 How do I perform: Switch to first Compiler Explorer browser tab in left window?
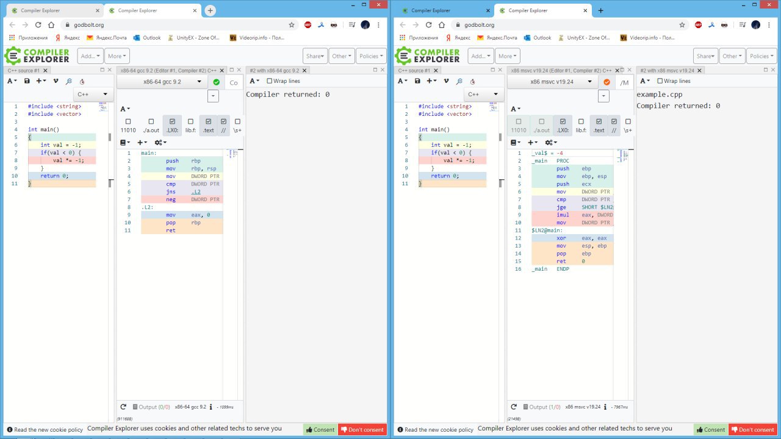click(54, 10)
